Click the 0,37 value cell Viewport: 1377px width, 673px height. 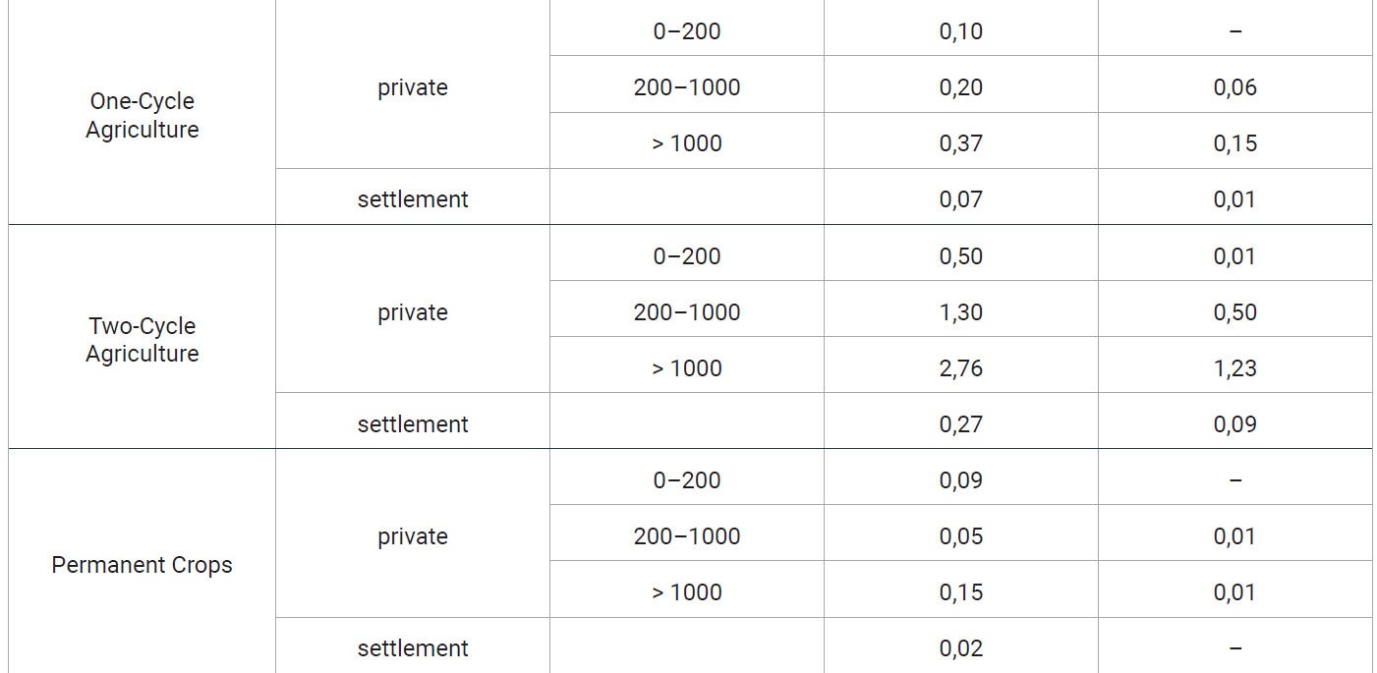click(x=961, y=143)
